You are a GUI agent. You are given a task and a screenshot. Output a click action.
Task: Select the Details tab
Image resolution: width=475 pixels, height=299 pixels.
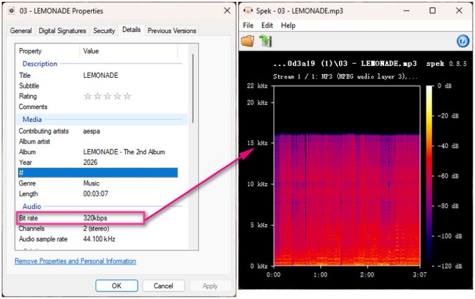click(131, 30)
